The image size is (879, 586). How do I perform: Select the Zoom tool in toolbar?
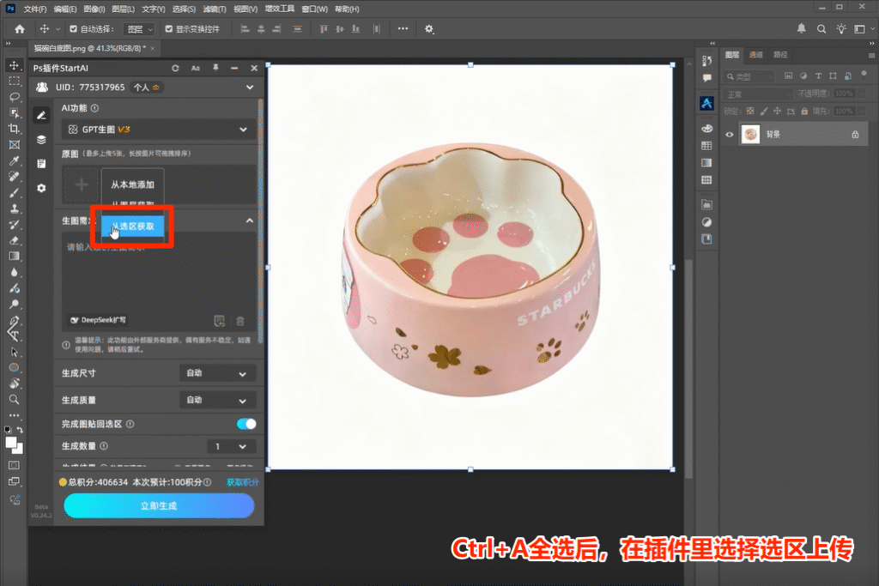14,400
